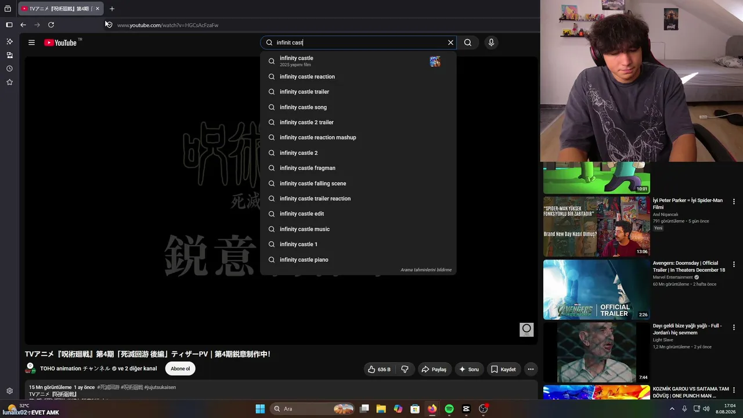Click the taskbar "Ara" search box
The height and width of the screenshot is (418, 743).
(x=313, y=409)
